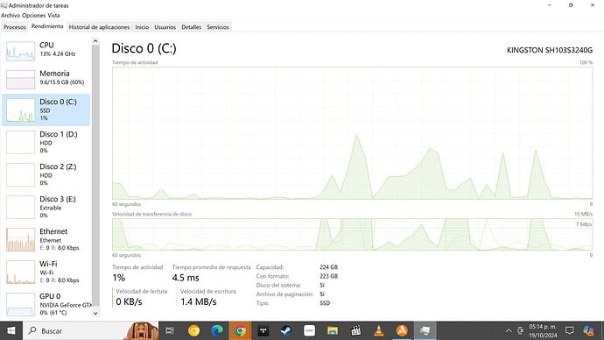Viewport: 604px width, 340px height.
Task: Select Disco 1 (D:) HDD in sidebar
Action: click(46, 142)
